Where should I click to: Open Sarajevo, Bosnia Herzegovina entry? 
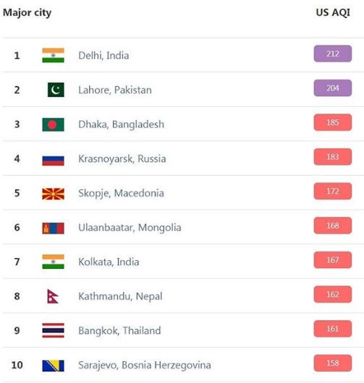pos(145,365)
